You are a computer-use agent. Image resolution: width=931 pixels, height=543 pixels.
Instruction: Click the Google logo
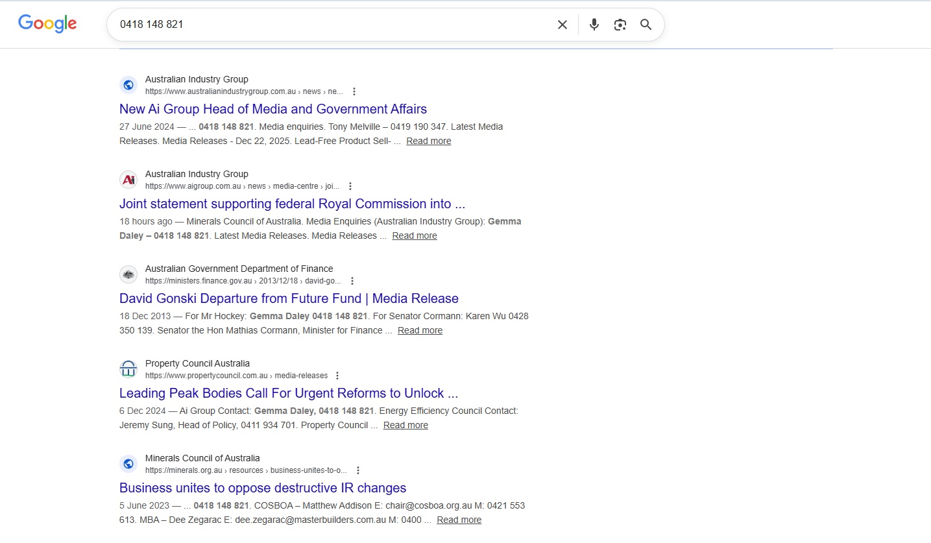coord(47,24)
